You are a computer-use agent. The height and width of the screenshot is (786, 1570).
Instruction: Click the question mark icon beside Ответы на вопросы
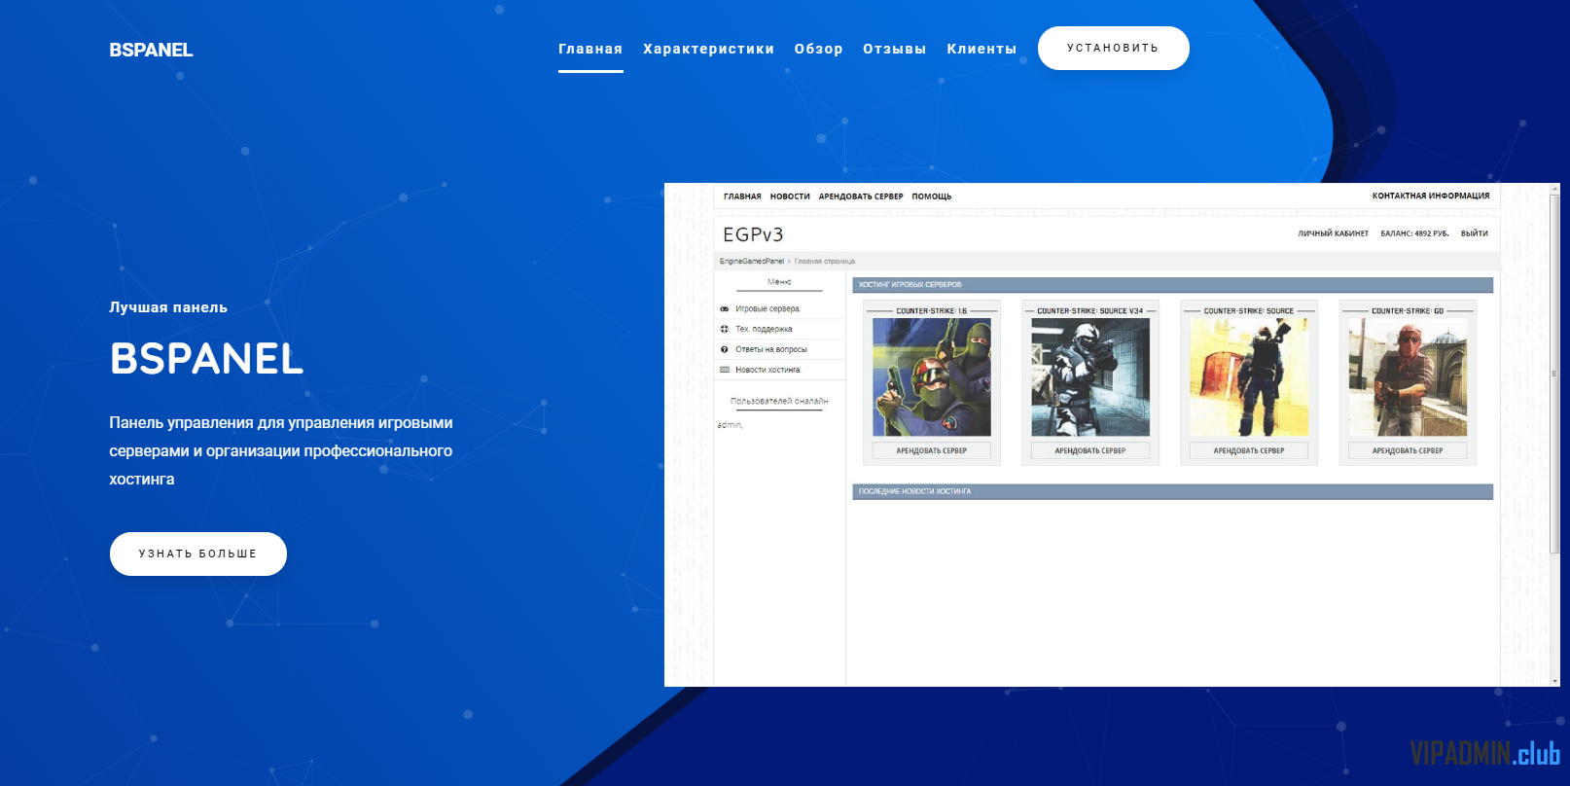pos(724,349)
